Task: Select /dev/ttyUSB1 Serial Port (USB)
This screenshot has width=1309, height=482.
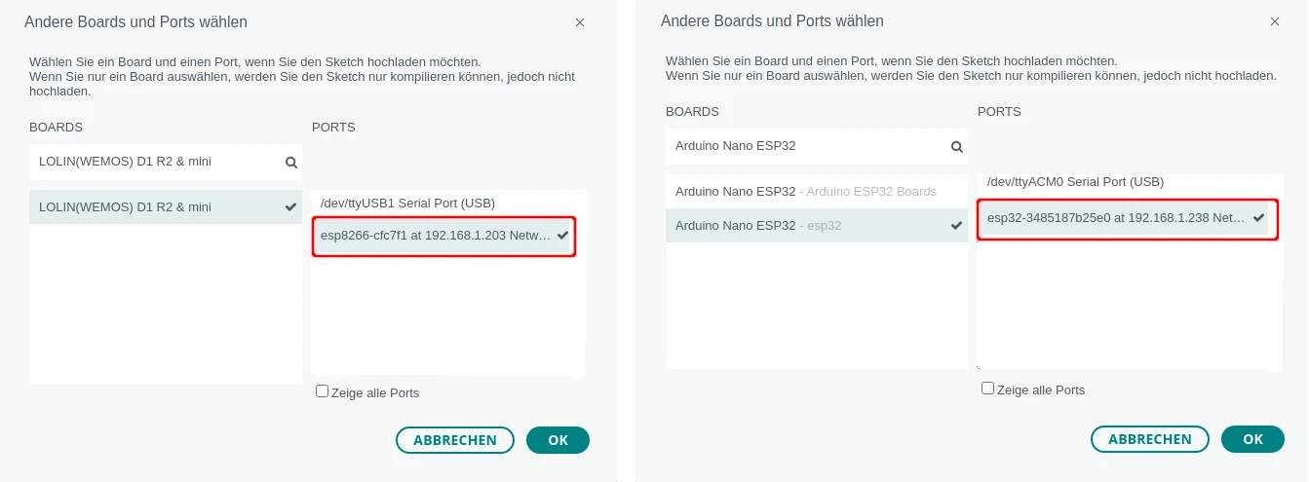Action: coord(407,204)
